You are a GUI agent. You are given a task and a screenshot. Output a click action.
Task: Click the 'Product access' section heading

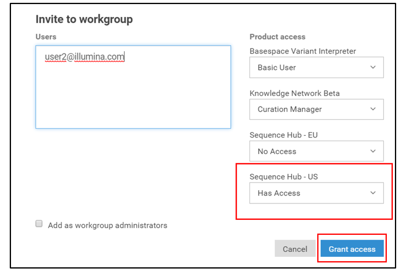277,37
